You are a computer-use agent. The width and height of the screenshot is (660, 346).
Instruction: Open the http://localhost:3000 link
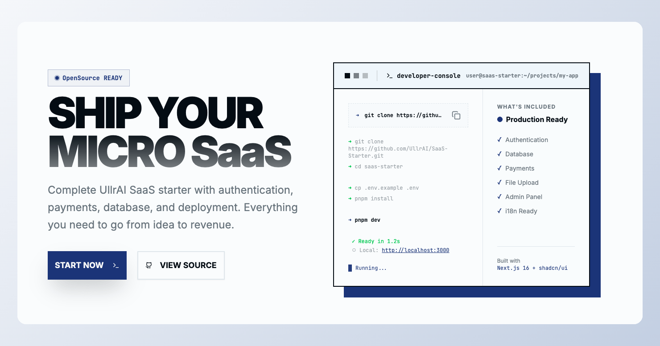pyautogui.click(x=416, y=250)
